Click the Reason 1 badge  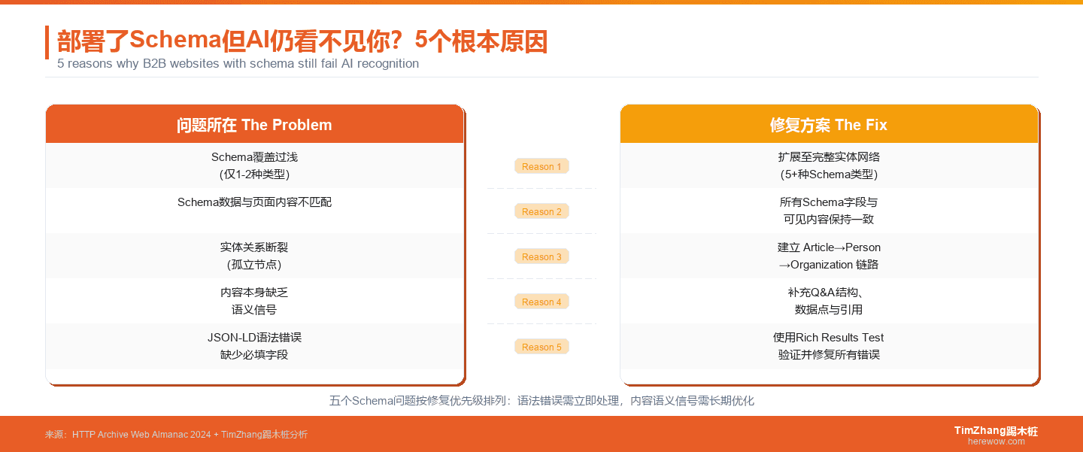point(541,166)
